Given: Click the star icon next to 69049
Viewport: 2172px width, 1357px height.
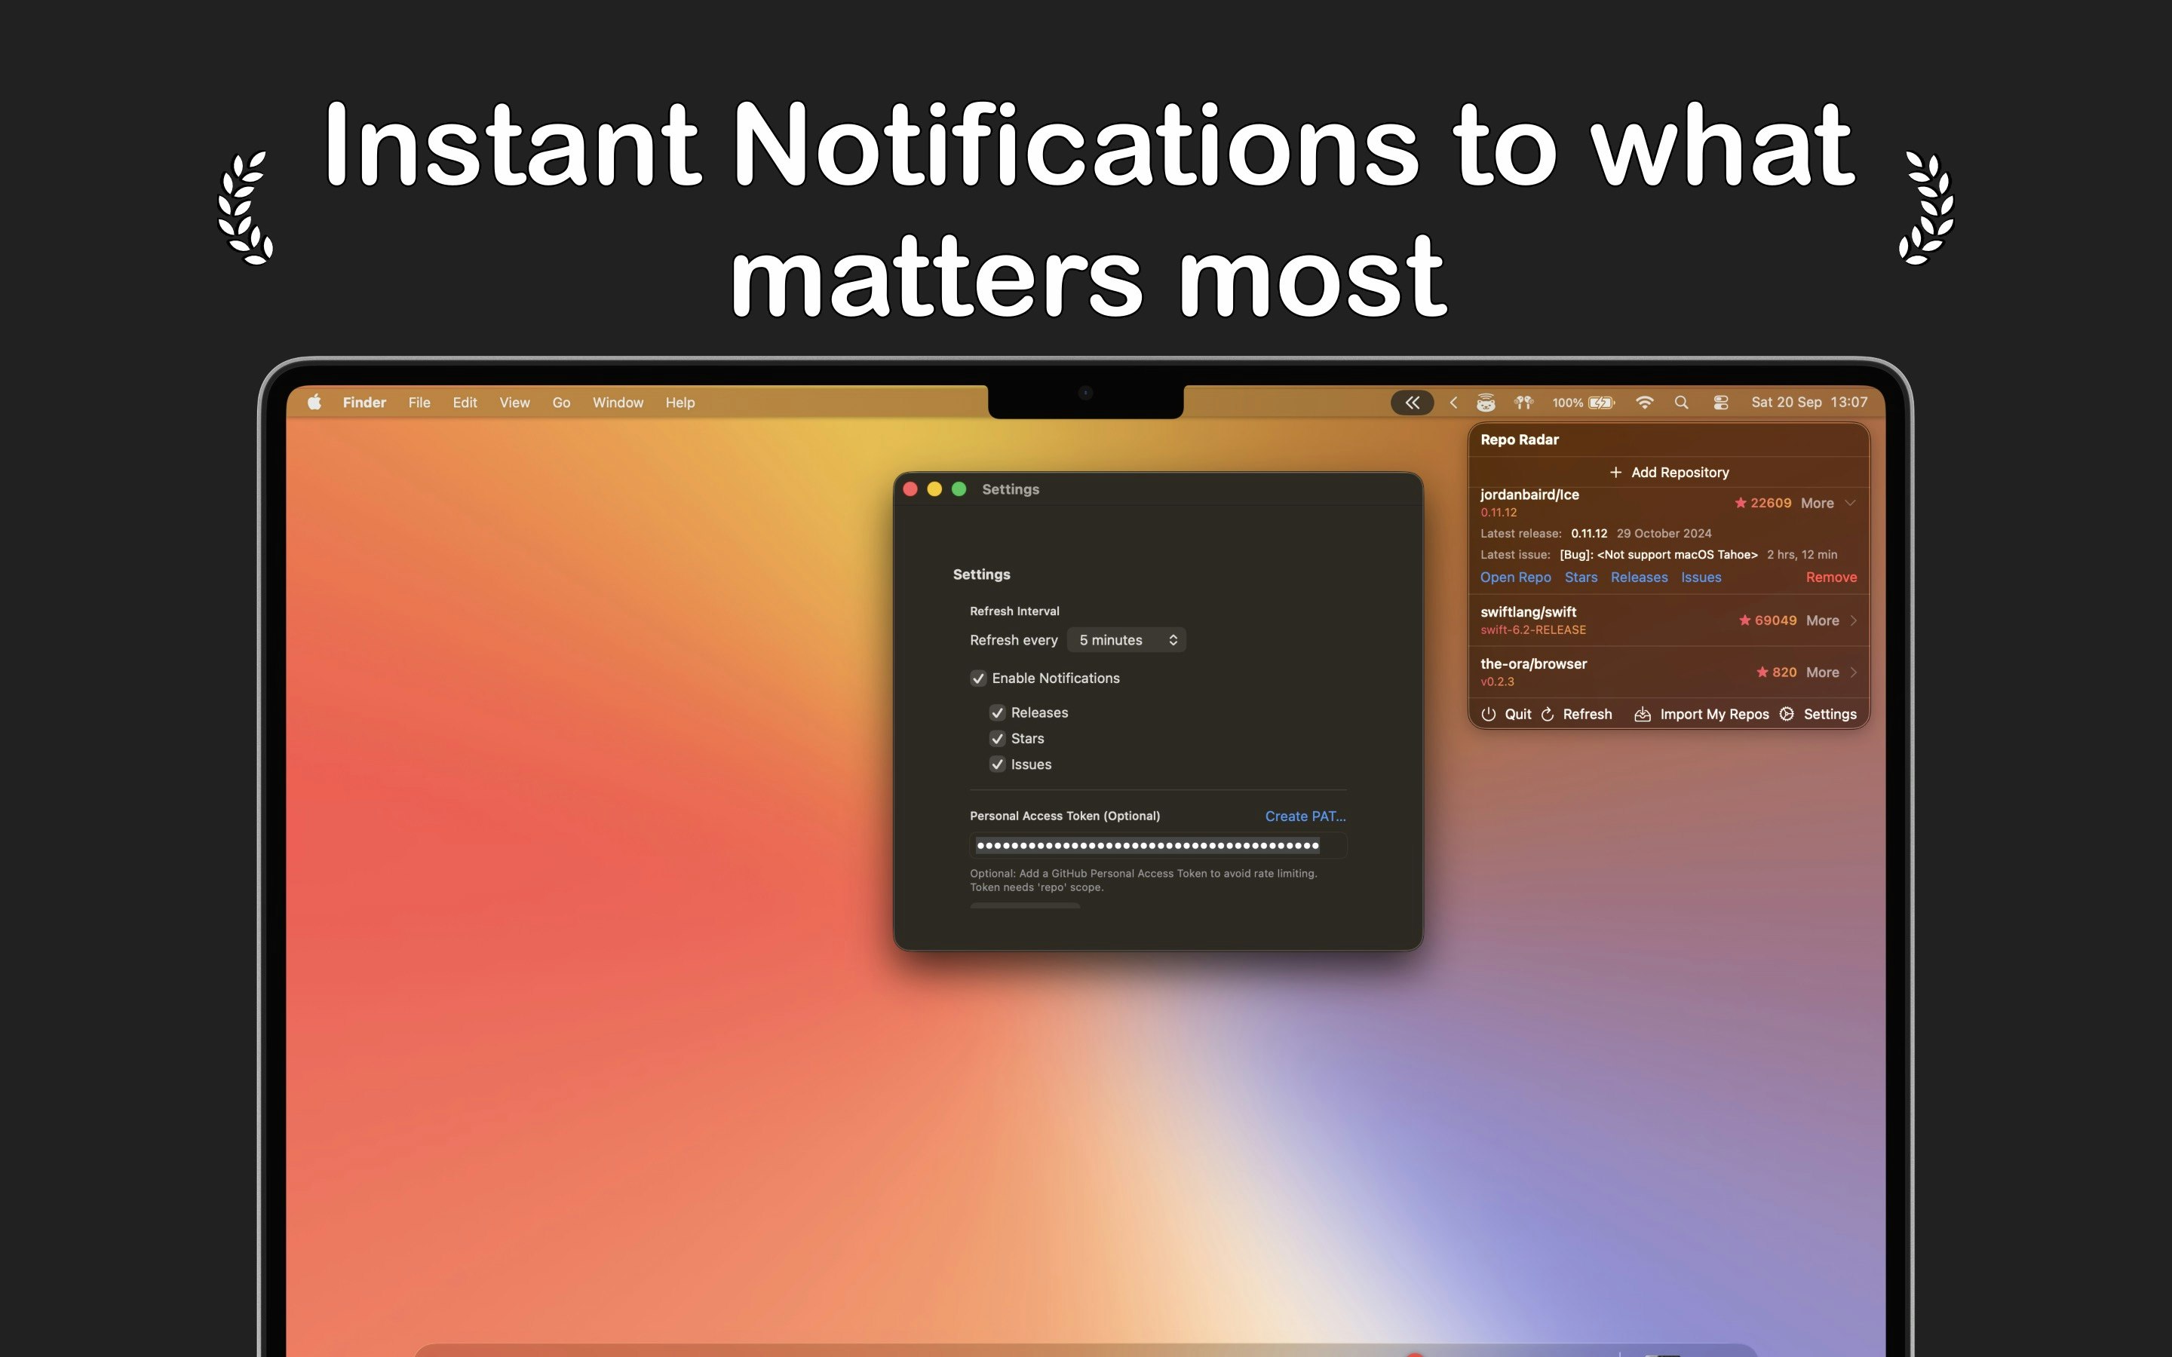Looking at the screenshot, I should (1745, 620).
